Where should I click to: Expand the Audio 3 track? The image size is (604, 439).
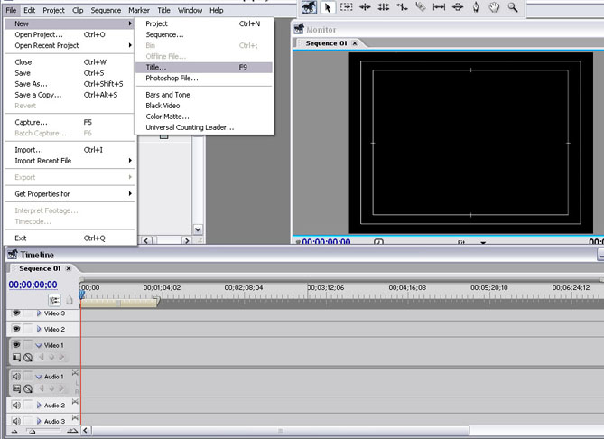(39, 421)
